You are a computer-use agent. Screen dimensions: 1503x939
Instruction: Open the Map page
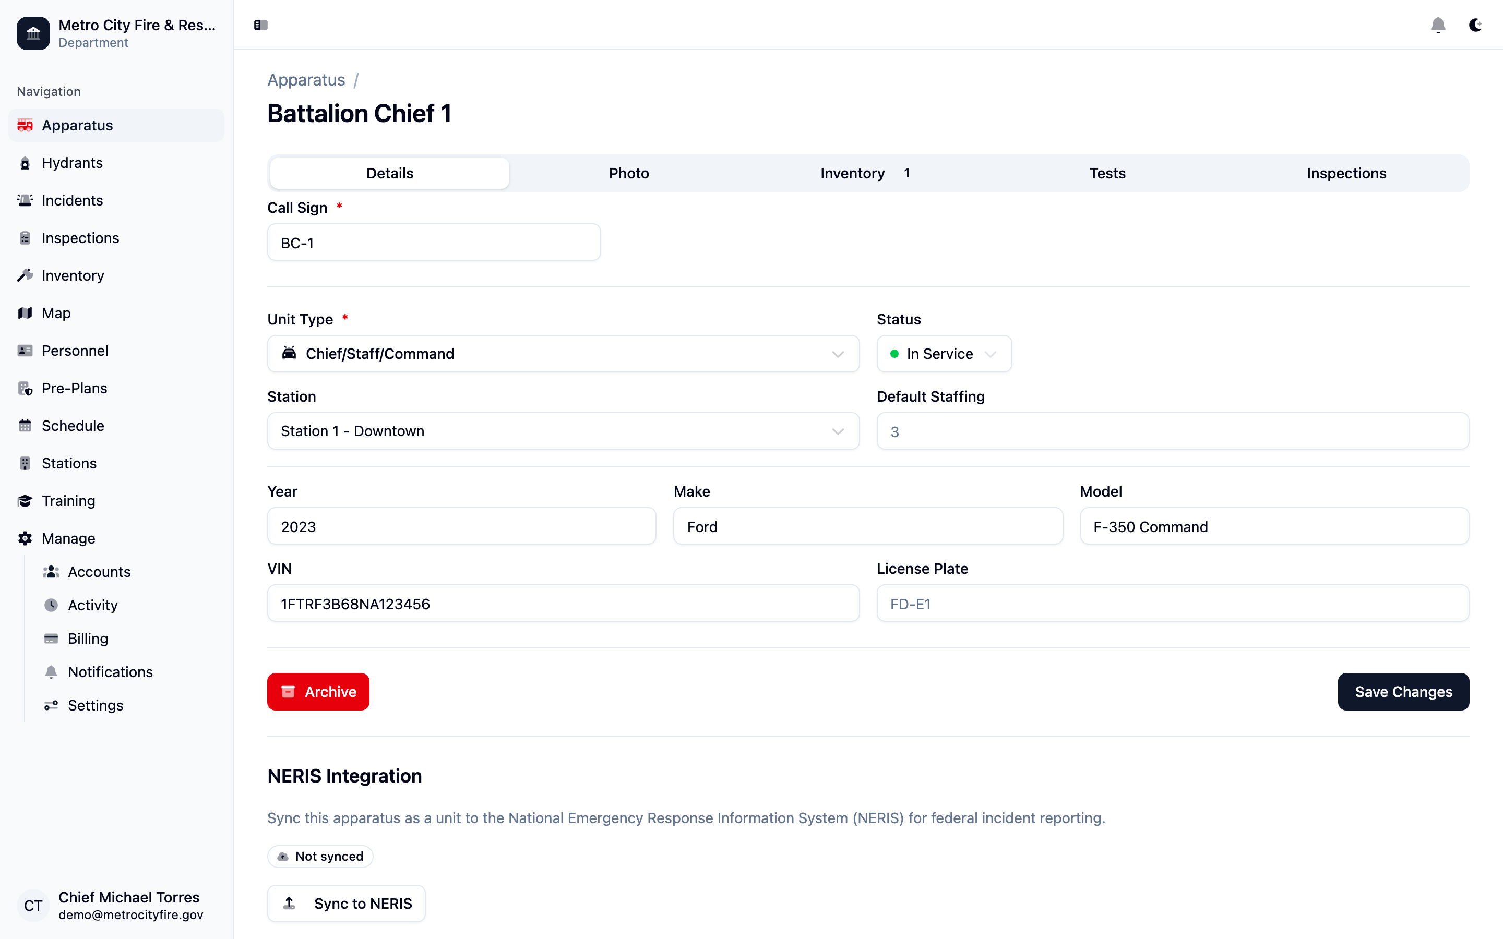pyautogui.click(x=56, y=313)
